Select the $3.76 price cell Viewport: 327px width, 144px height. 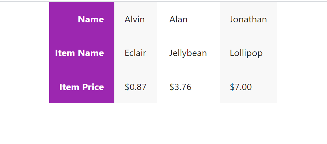(x=181, y=87)
